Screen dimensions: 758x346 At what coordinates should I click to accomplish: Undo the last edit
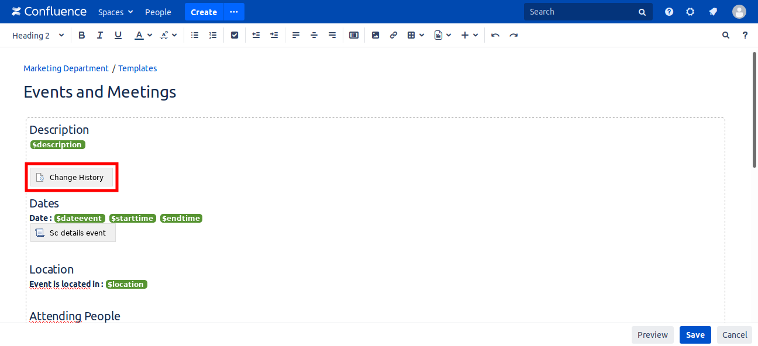coord(495,35)
